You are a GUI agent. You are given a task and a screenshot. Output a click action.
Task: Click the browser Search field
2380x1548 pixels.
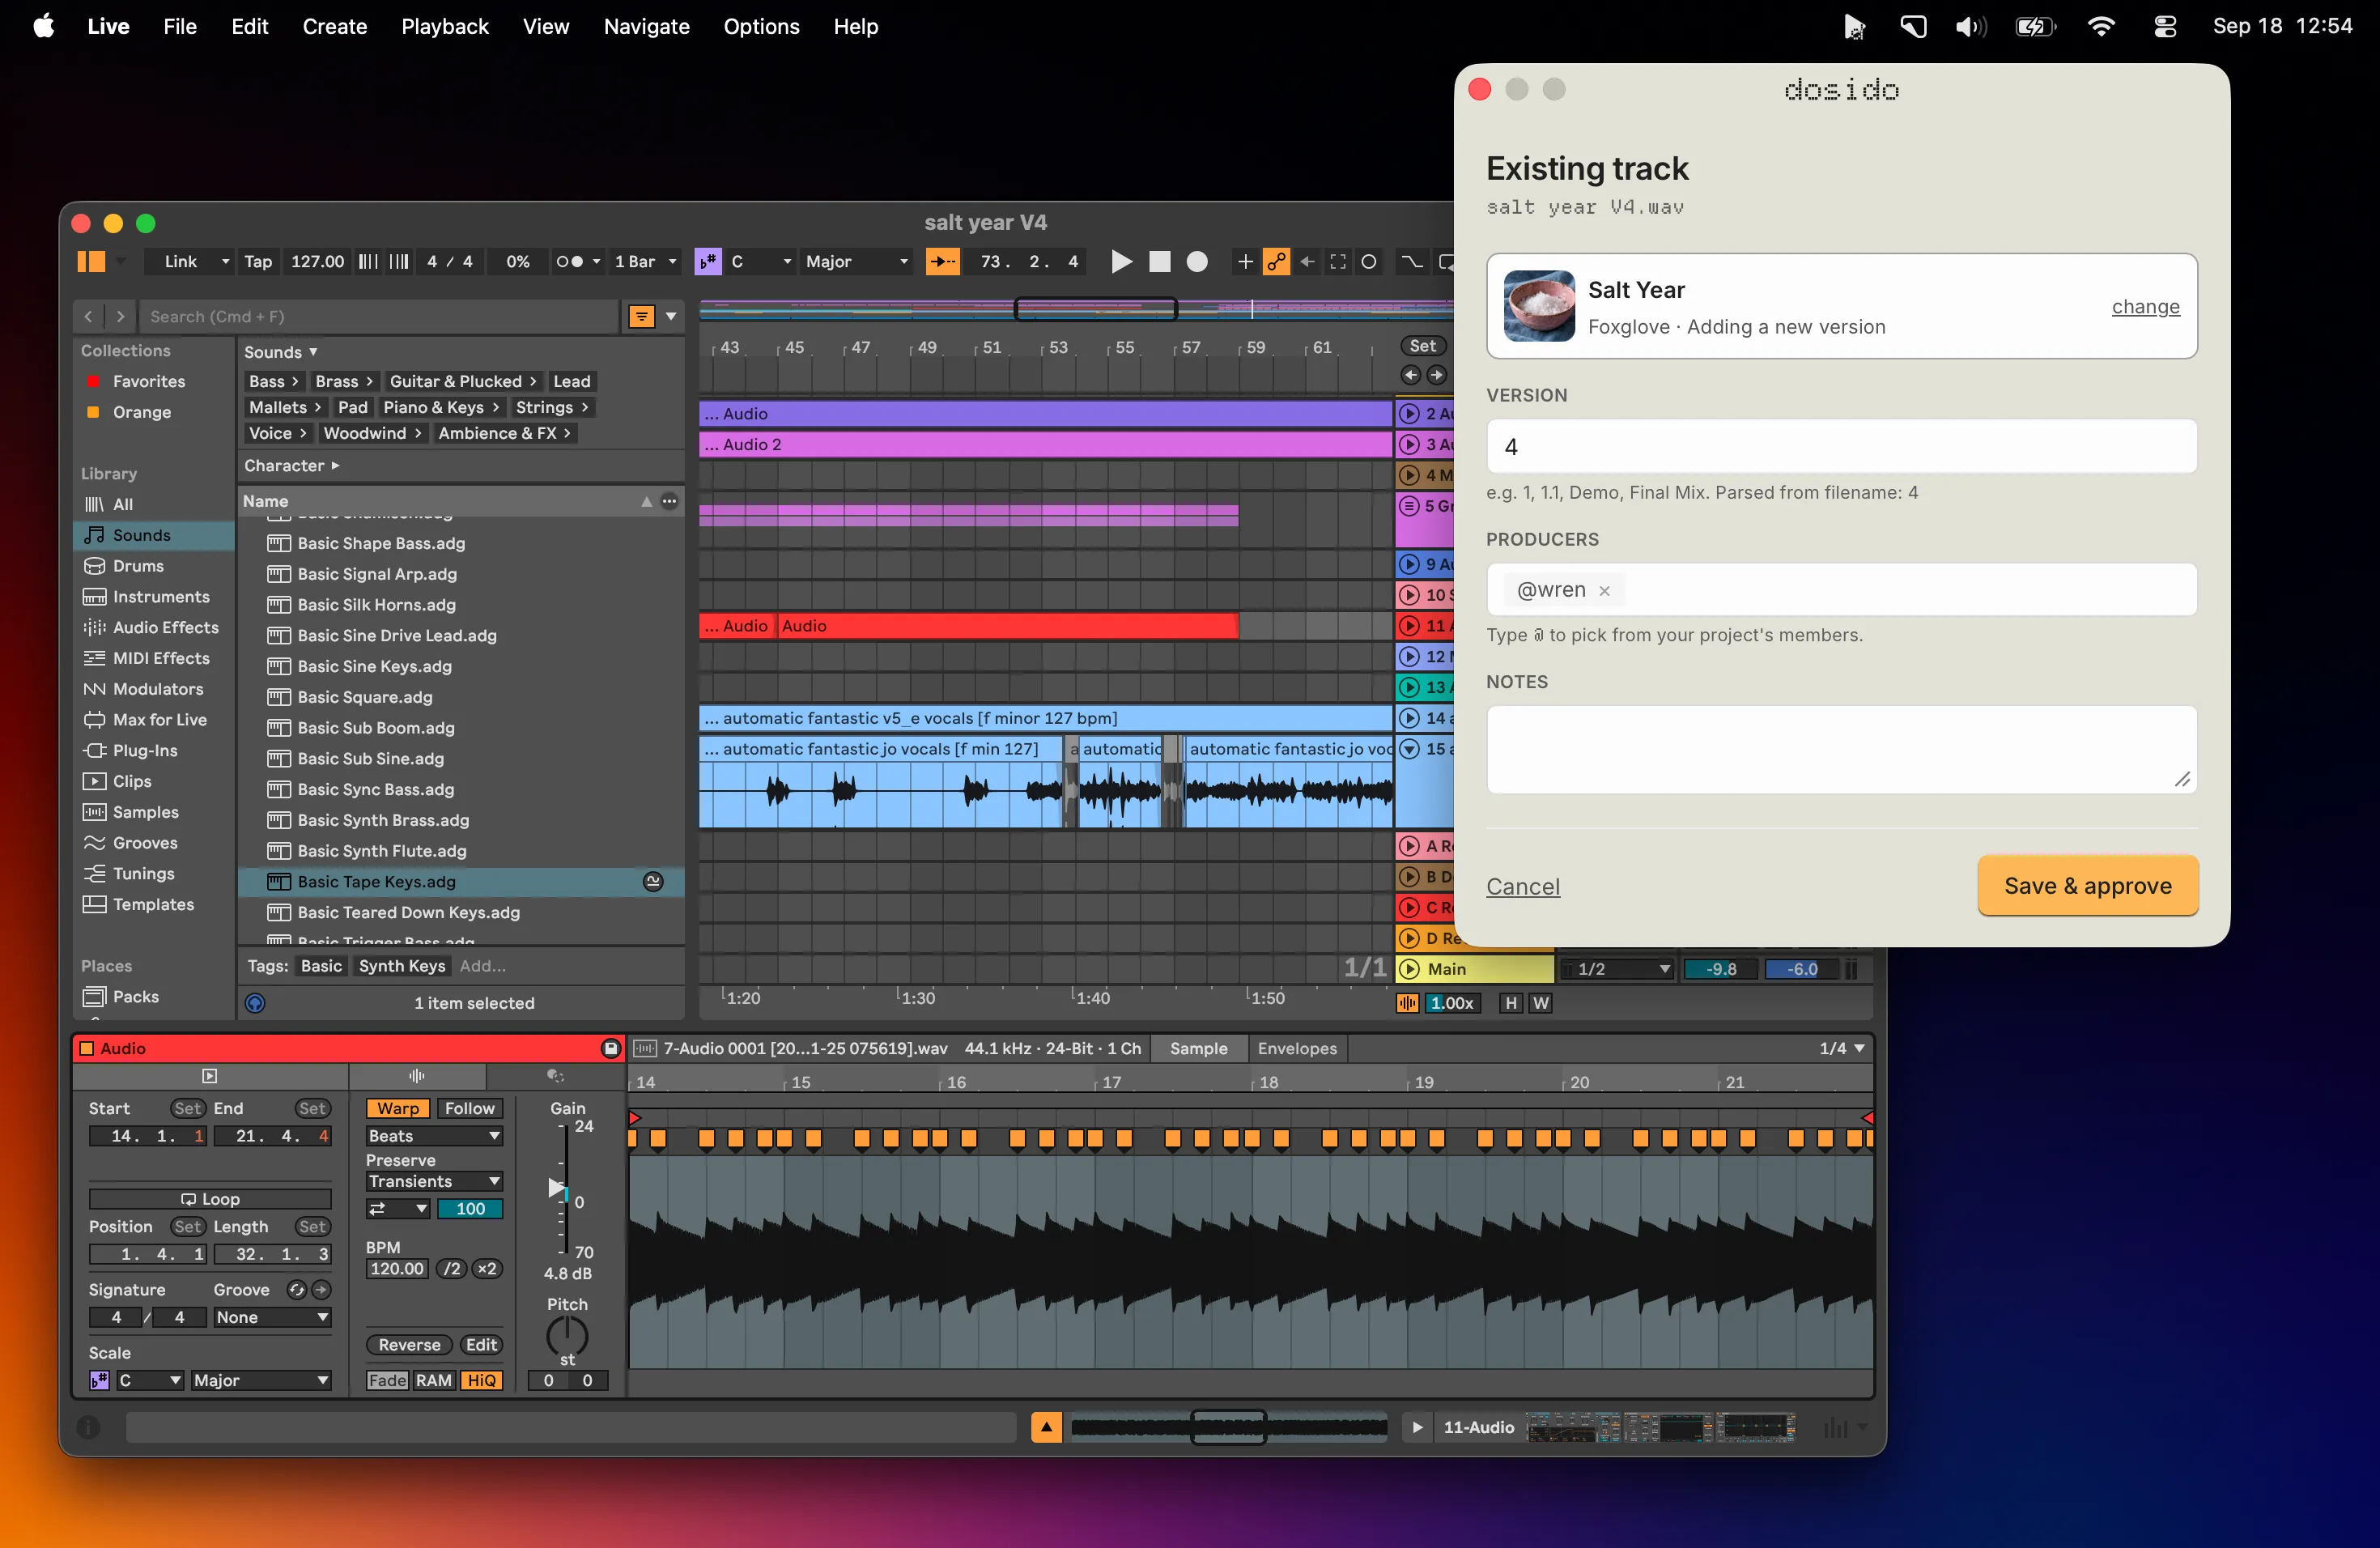tap(378, 317)
